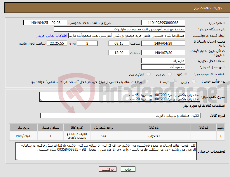Select the کالا/خدمت radio button
Image resolution: width=230 pixels, height=177 pixels.
(149, 74)
